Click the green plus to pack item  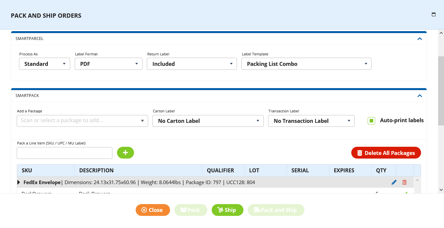point(125,153)
